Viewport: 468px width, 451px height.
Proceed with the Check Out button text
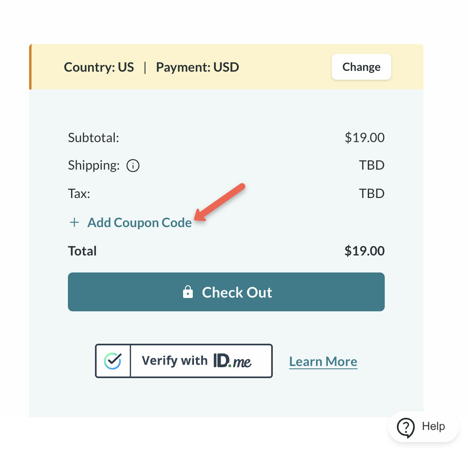pos(237,292)
